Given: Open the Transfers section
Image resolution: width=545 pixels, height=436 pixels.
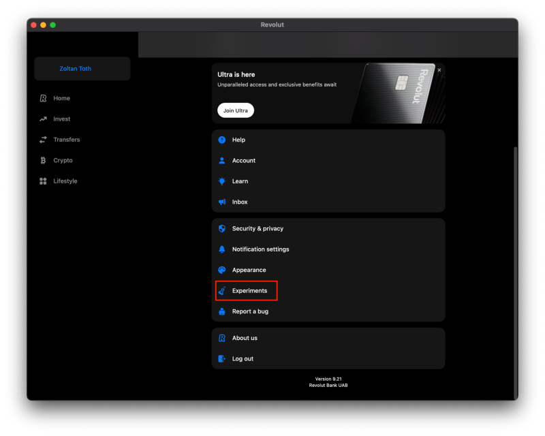Looking at the screenshot, I should click(x=82, y=140).
